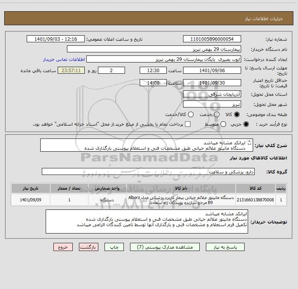
Task: Click the requester field ایوب بصیری
Action: [x=164, y=59]
